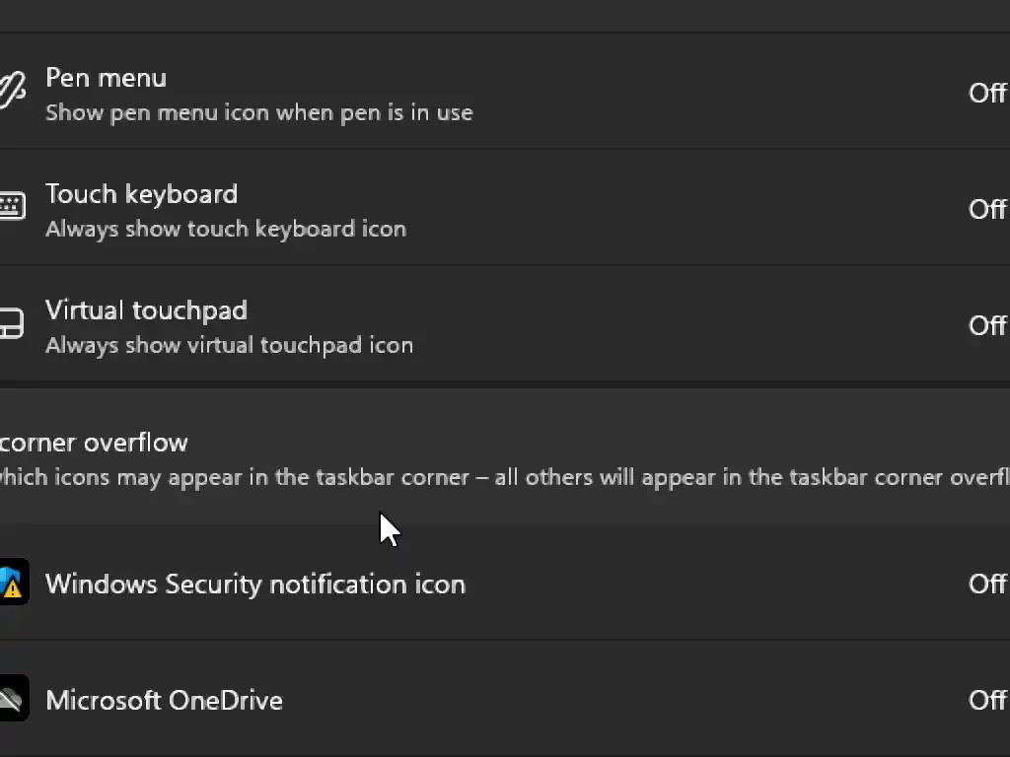This screenshot has height=757, width=1010.
Task: Collapse the corner overflow section header
Action: (x=94, y=443)
